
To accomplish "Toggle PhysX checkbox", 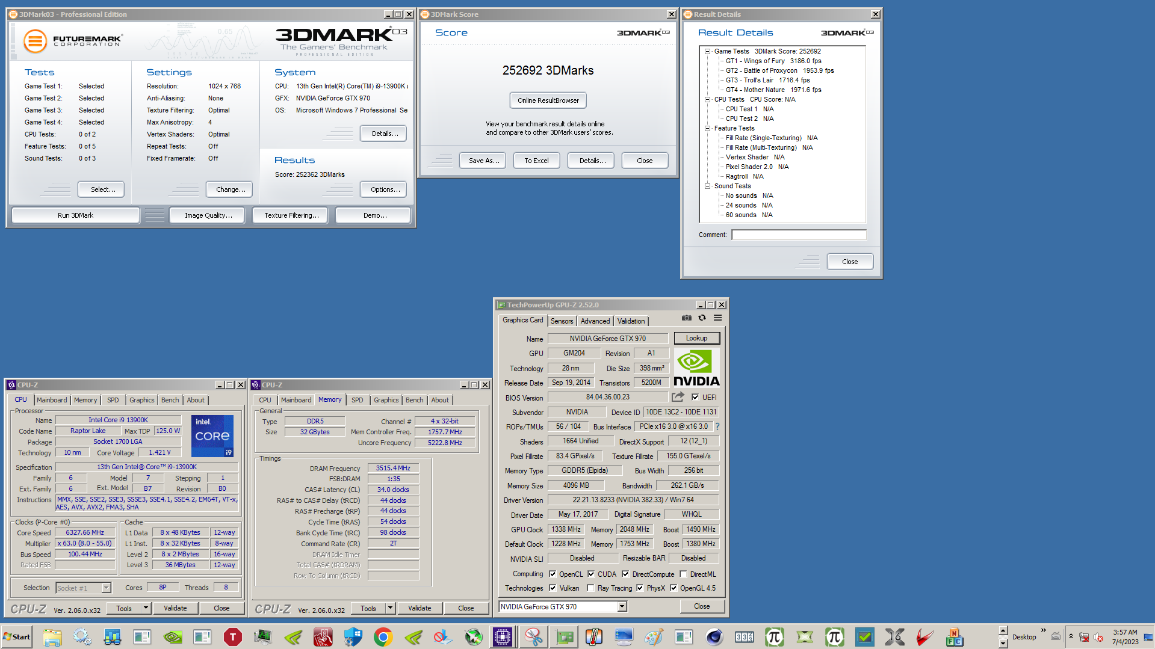I will (x=640, y=588).
